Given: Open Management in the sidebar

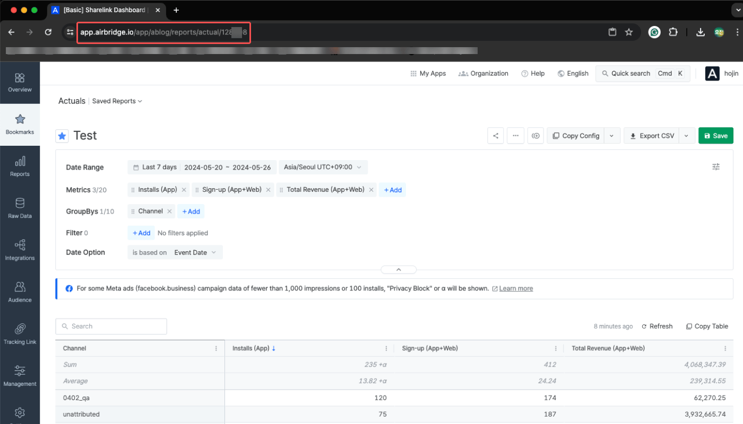Looking at the screenshot, I should click(20, 376).
